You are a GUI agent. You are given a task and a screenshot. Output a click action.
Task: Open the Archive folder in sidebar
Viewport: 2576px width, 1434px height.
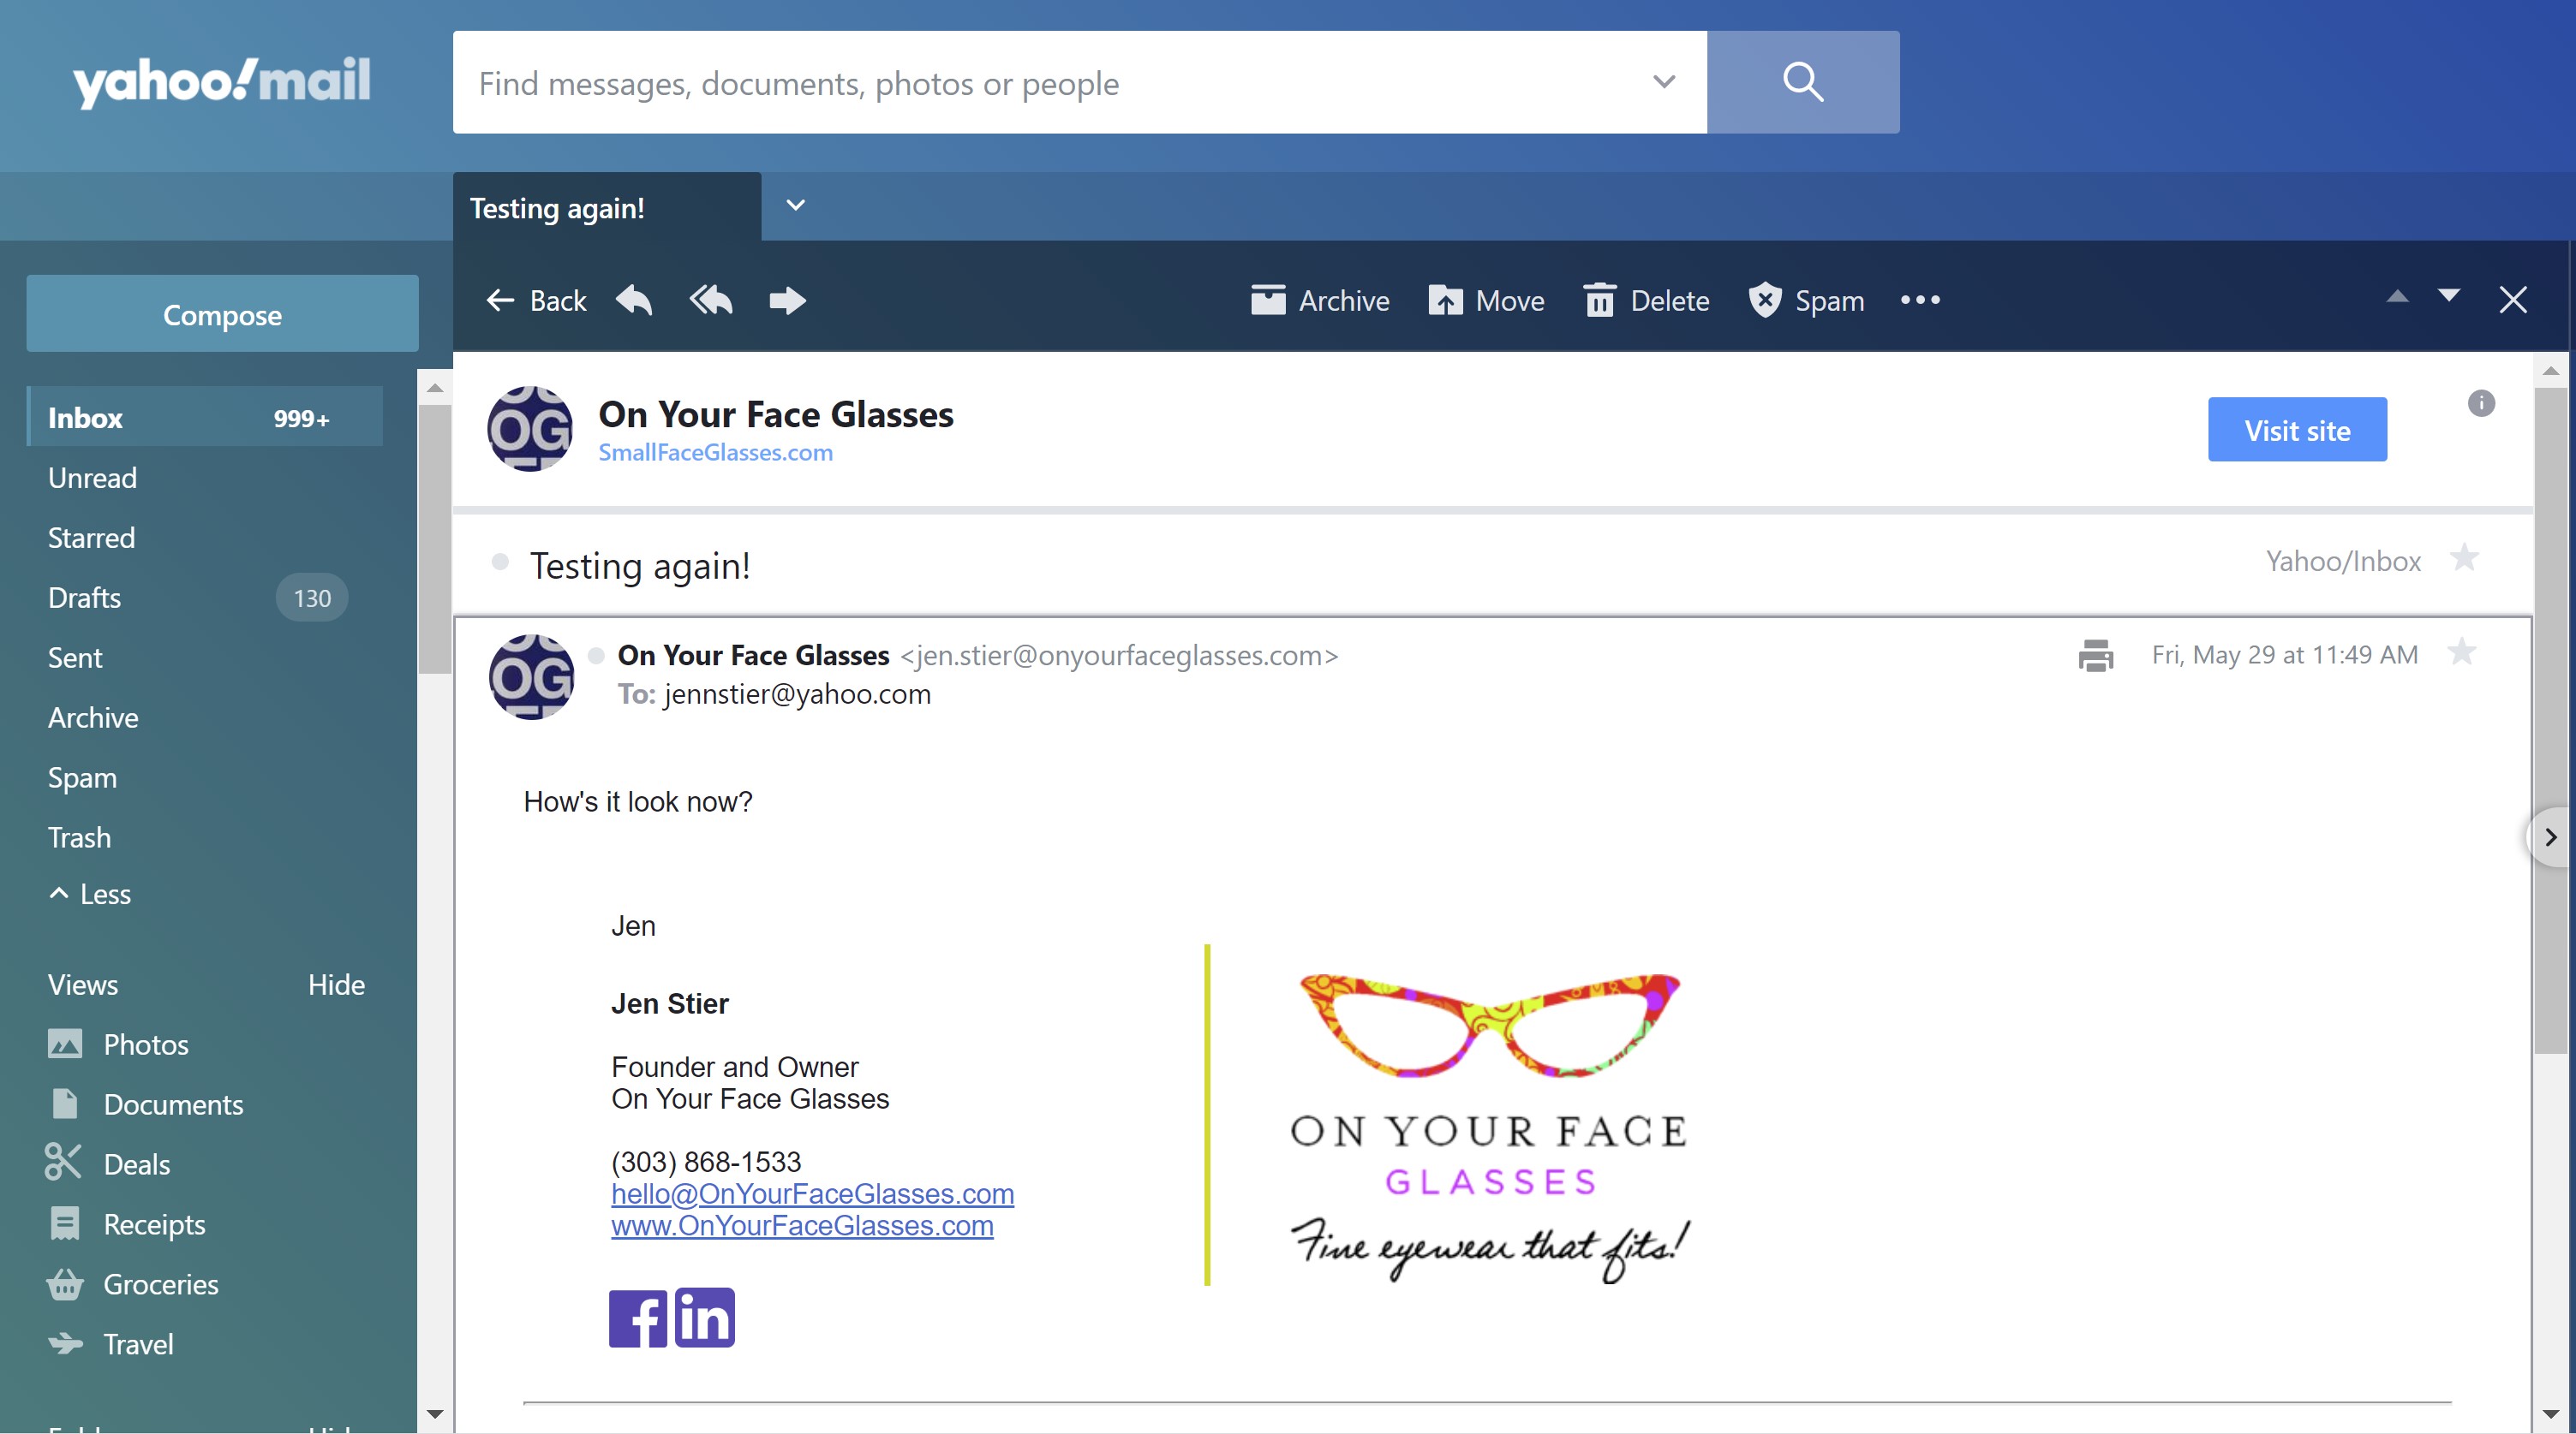[93, 717]
